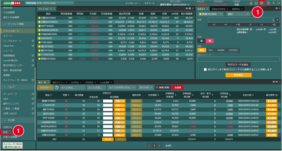
Task: Open product dropdown showing 原油ETF/2025
Action: (210, 14)
